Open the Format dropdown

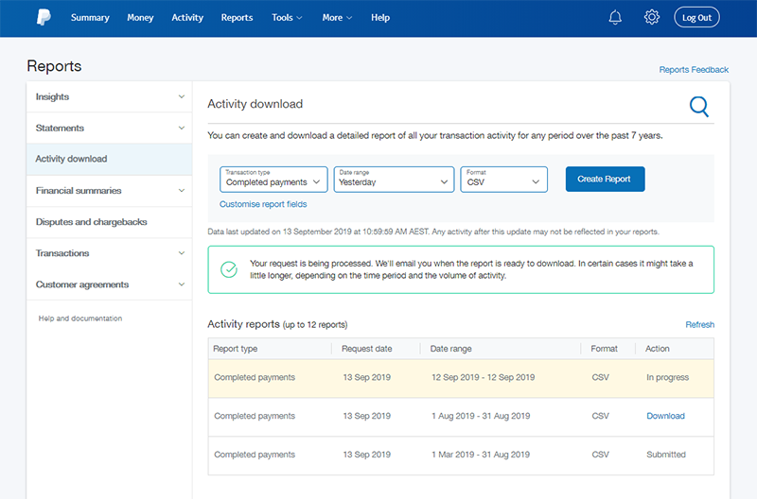[x=504, y=179]
